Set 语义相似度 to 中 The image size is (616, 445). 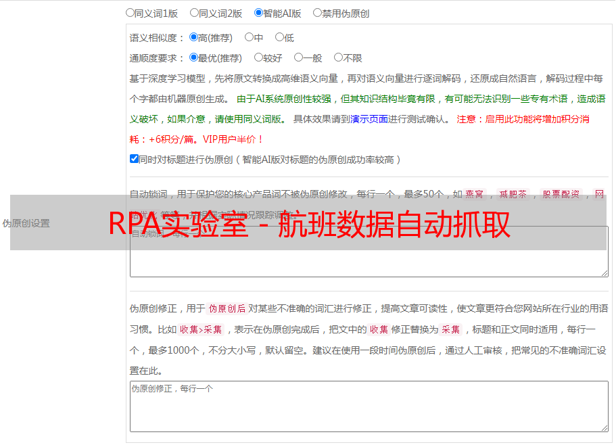pyautogui.click(x=249, y=37)
